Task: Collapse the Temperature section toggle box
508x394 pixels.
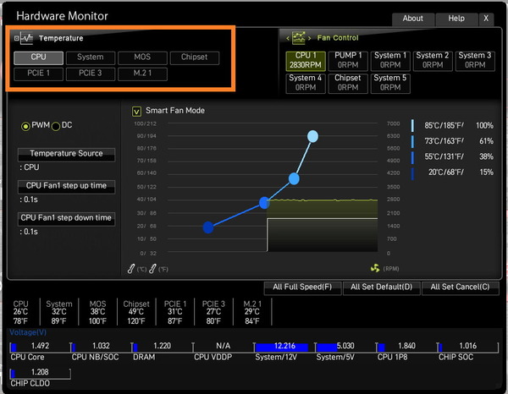Action: [x=17, y=38]
